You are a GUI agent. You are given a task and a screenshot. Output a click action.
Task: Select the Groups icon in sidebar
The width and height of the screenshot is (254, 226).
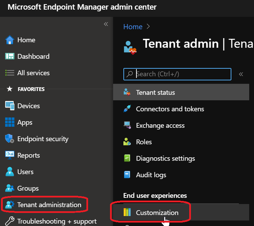(x=10, y=188)
